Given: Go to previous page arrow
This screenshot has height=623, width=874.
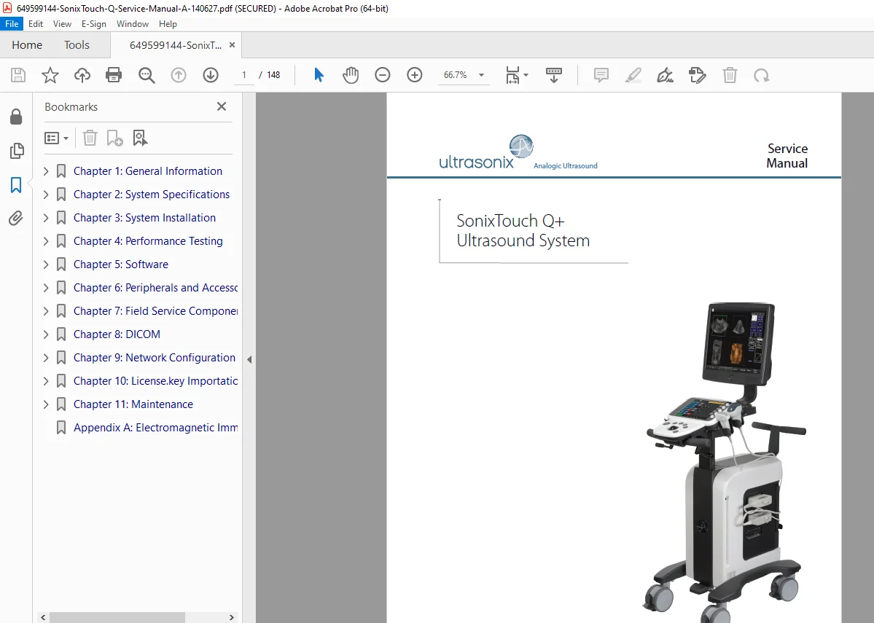Looking at the screenshot, I should click(x=179, y=74).
